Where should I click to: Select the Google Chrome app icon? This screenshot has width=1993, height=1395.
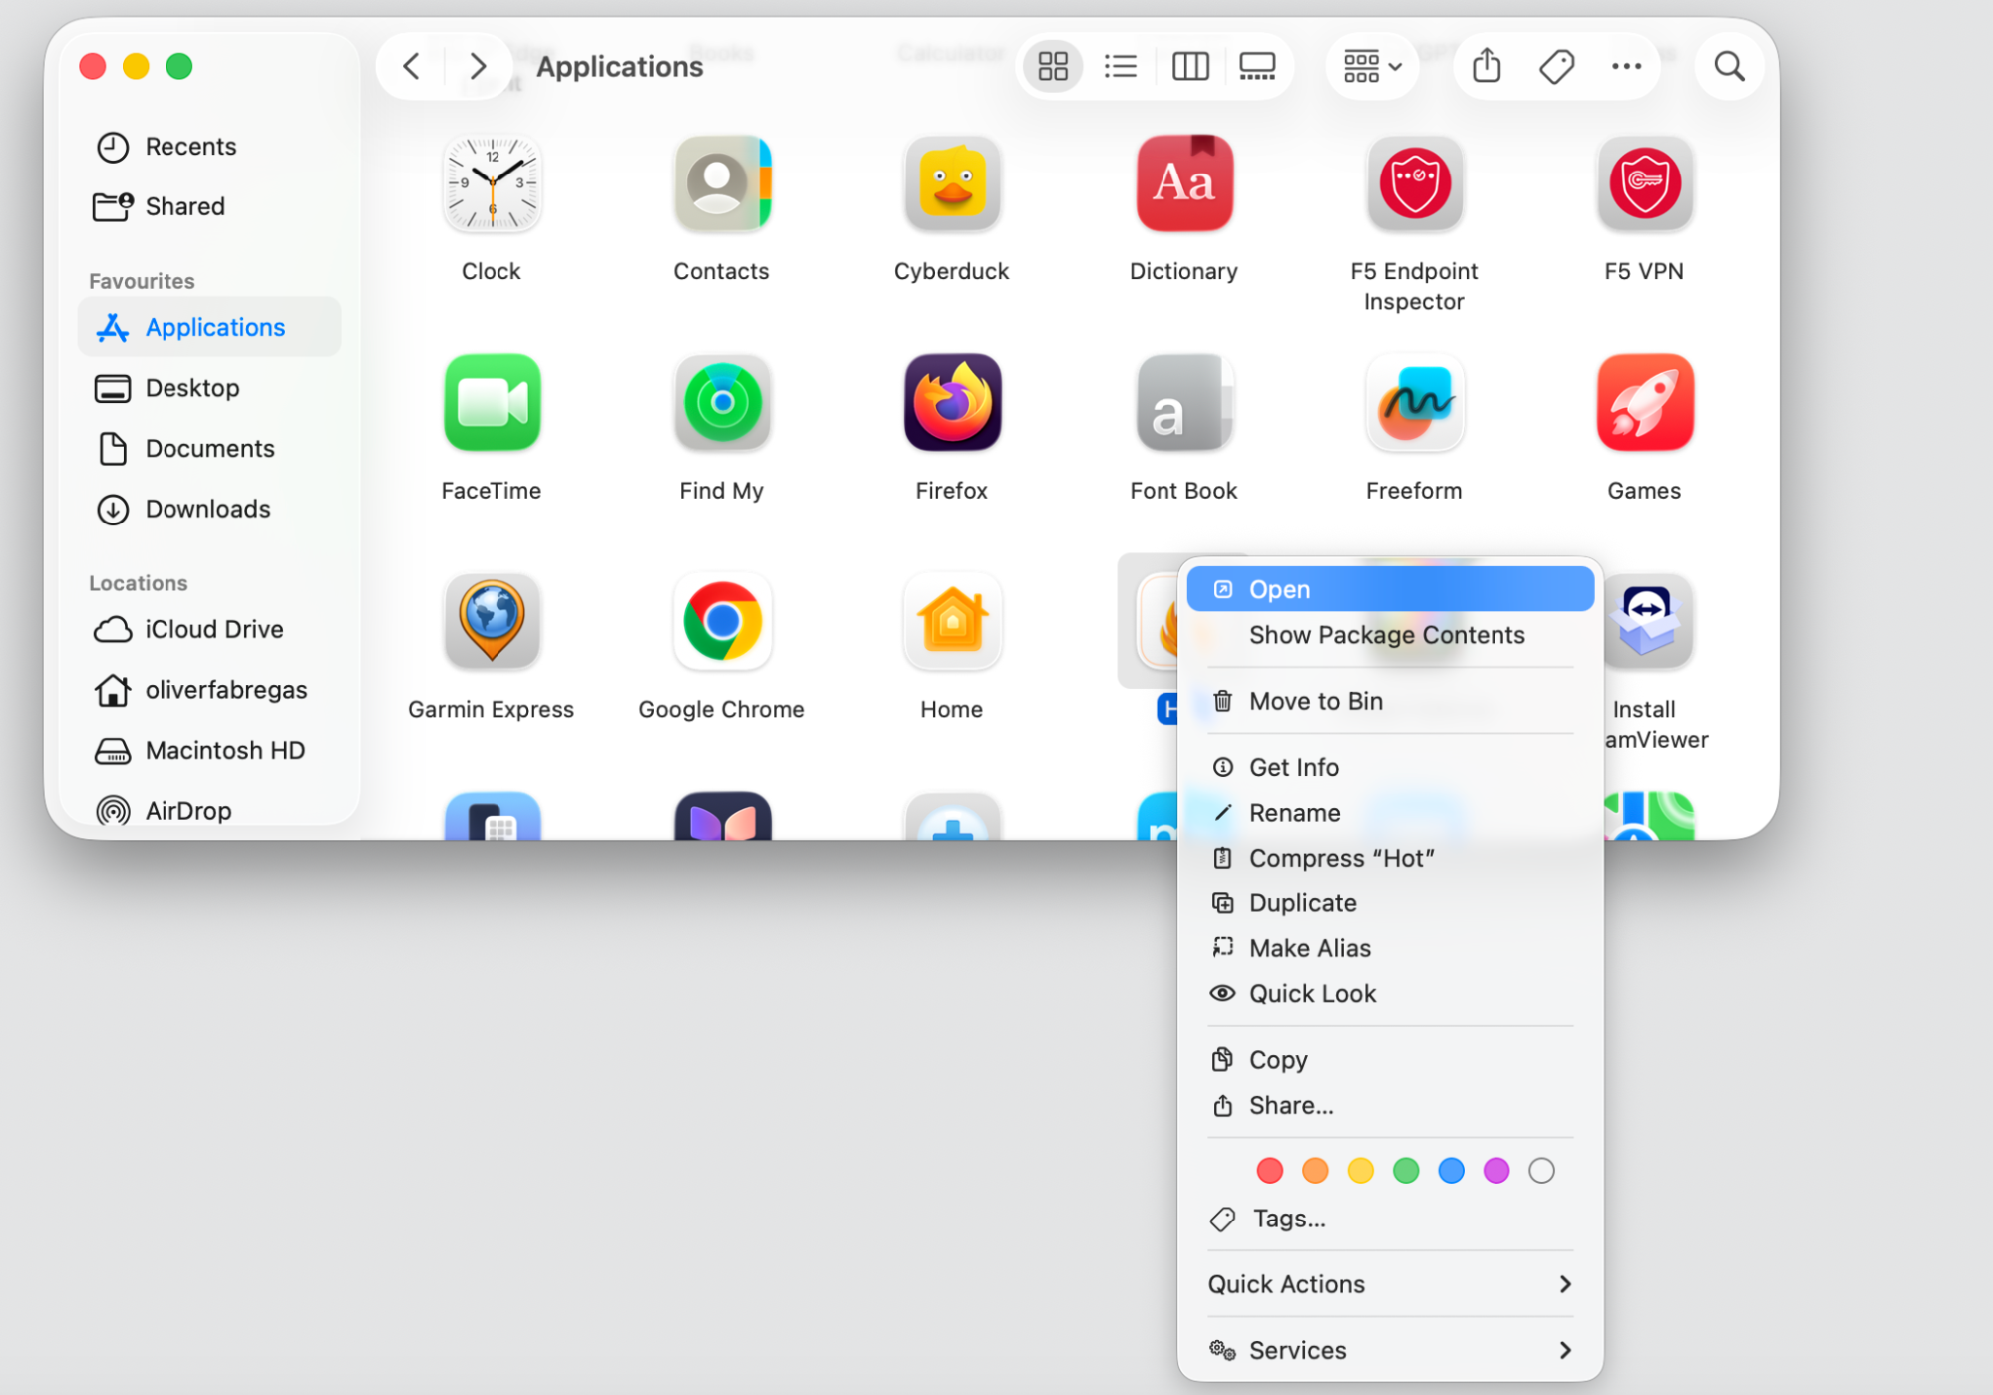pos(722,622)
